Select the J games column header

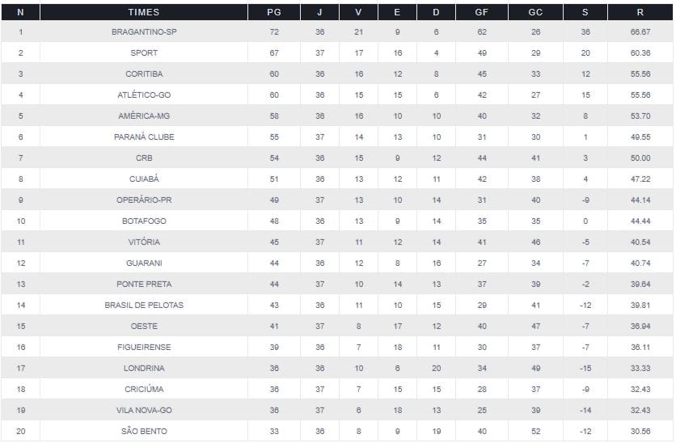tap(320, 12)
